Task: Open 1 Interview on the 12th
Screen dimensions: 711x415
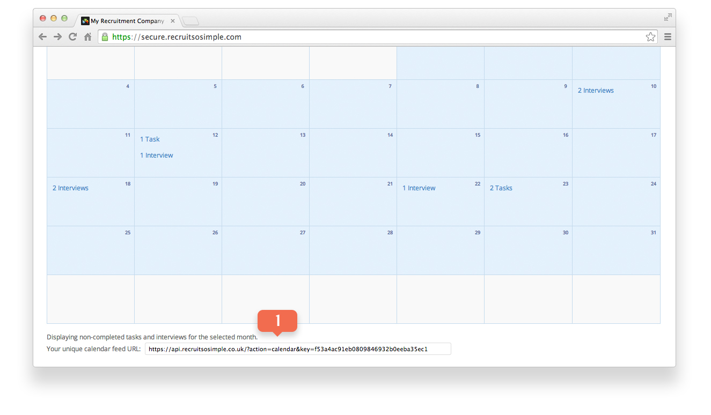Action: (157, 155)
